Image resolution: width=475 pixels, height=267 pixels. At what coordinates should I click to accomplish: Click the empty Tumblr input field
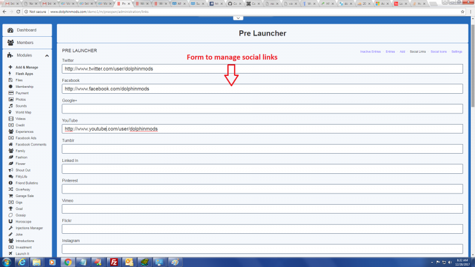click(x=262, y=149)
